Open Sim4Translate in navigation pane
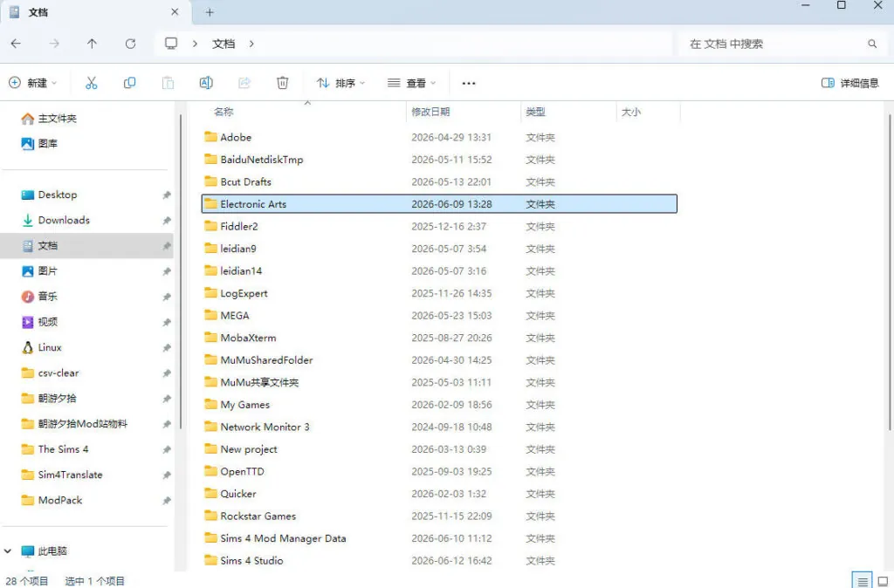Image resolution: width=894 pixels, height=588 pixels. click(62, 475)
